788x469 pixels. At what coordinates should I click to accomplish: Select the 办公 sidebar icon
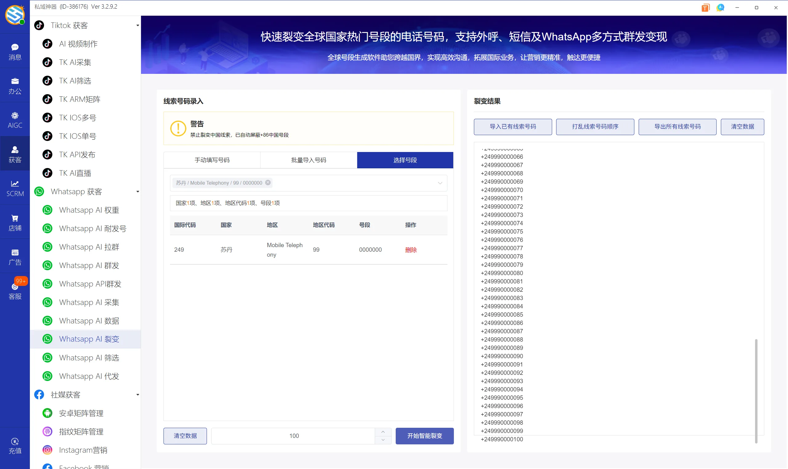15,85
